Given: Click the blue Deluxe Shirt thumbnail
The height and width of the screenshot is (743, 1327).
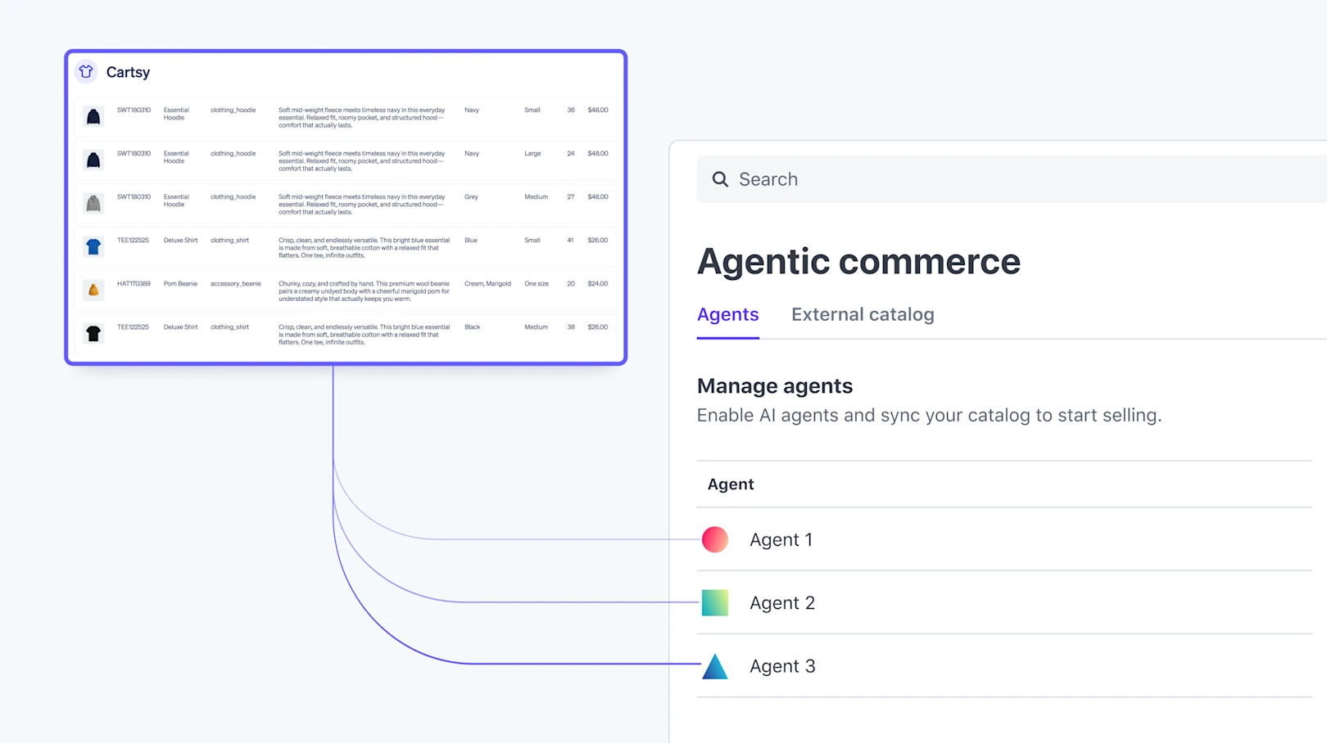Looking at the screenshot, I should click(x=93, y=246).
